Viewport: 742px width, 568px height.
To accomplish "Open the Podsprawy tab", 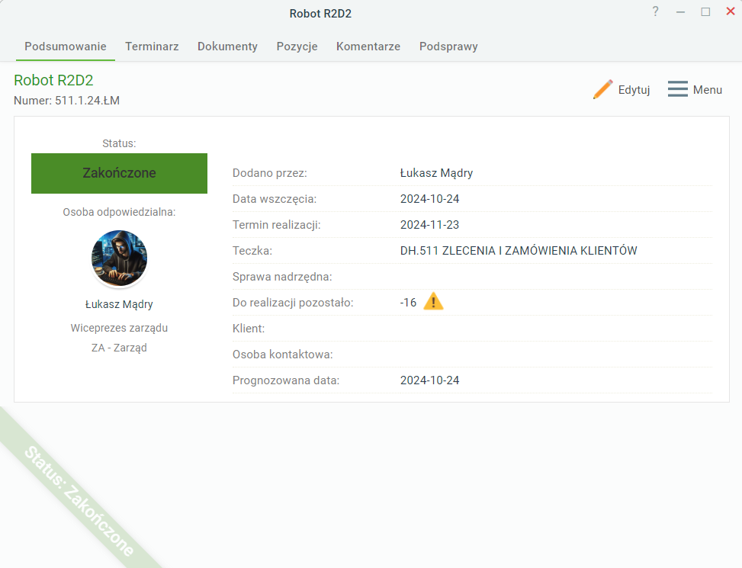I will point(448,47).
